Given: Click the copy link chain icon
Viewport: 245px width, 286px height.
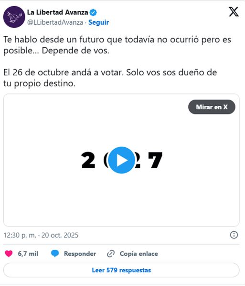Looking at the screenshot, I should click(111, 254).
